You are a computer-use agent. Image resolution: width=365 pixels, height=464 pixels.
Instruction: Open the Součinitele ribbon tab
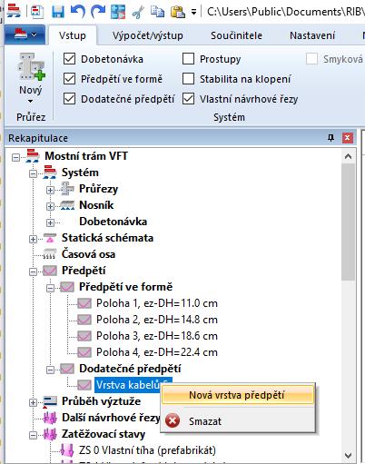pyautogui.click(x=236, y=35)
